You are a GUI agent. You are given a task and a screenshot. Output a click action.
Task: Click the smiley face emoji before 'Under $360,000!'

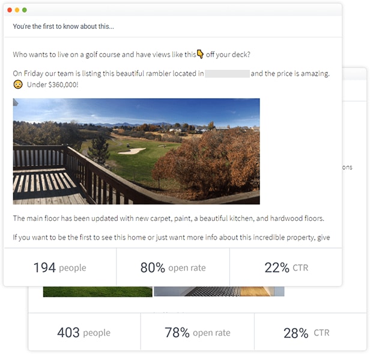pyautogui.click(x=18, y=84)
